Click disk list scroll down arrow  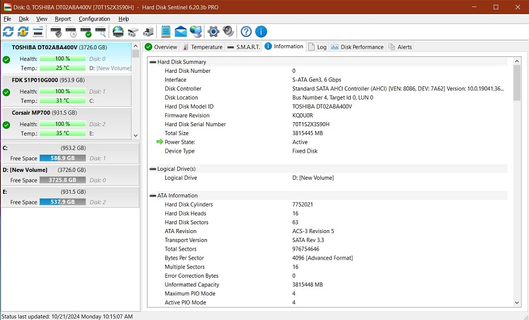pos(136,136)
